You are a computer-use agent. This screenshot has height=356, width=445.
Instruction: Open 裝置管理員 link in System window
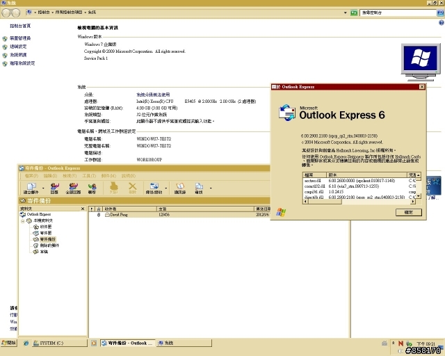pos(20,38)
